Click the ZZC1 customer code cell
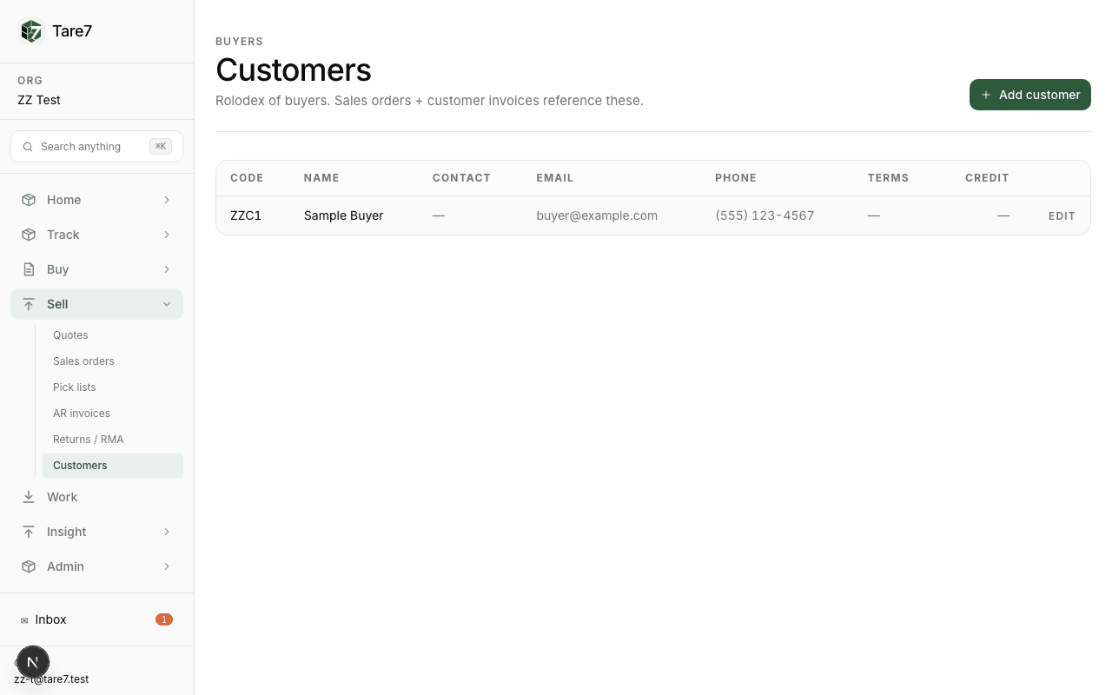Image resolution: width=1112 pixels, height=695 pixels. point(246,215)
